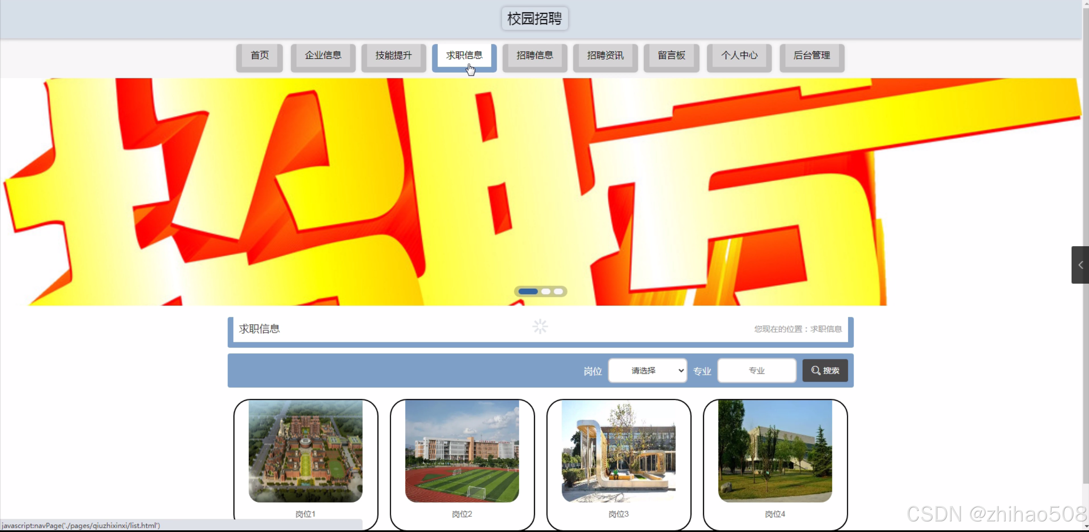The image size is (1089, 532).
Task: Switch to third carousel slide dot
Action: coord(558,291)
